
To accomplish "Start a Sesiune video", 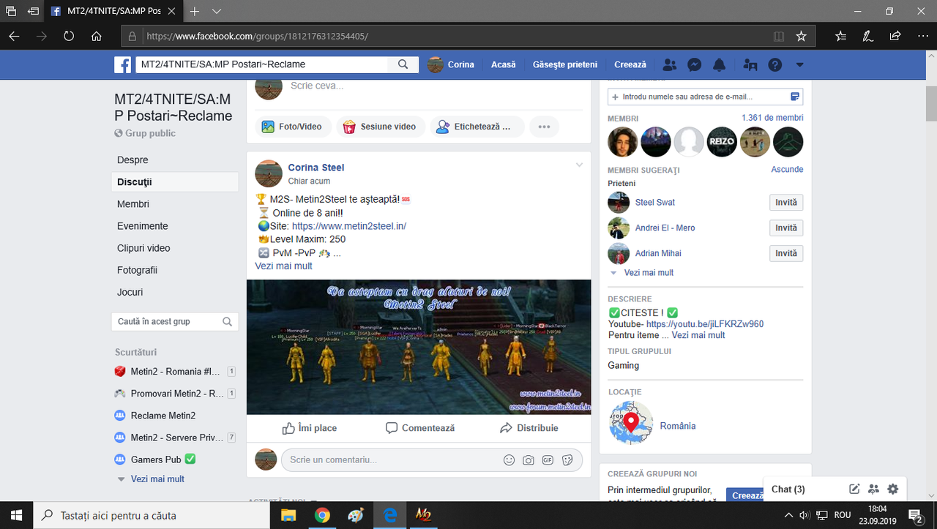I will pos(380,127).
